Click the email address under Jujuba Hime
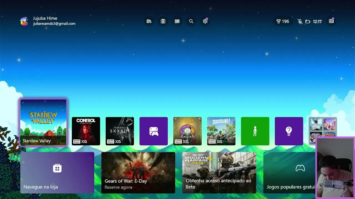This screenshot has height=199, width=355. tap(54, 24)
